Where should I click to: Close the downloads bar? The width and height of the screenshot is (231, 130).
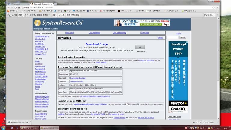217,122
